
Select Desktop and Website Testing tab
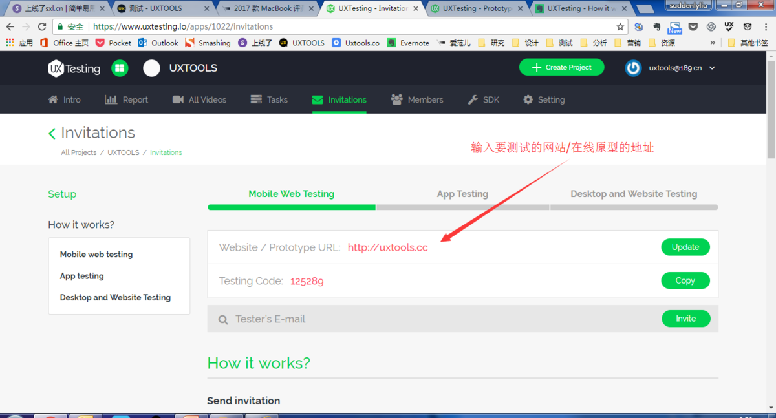pyautogui.click(x=634, y=194)
